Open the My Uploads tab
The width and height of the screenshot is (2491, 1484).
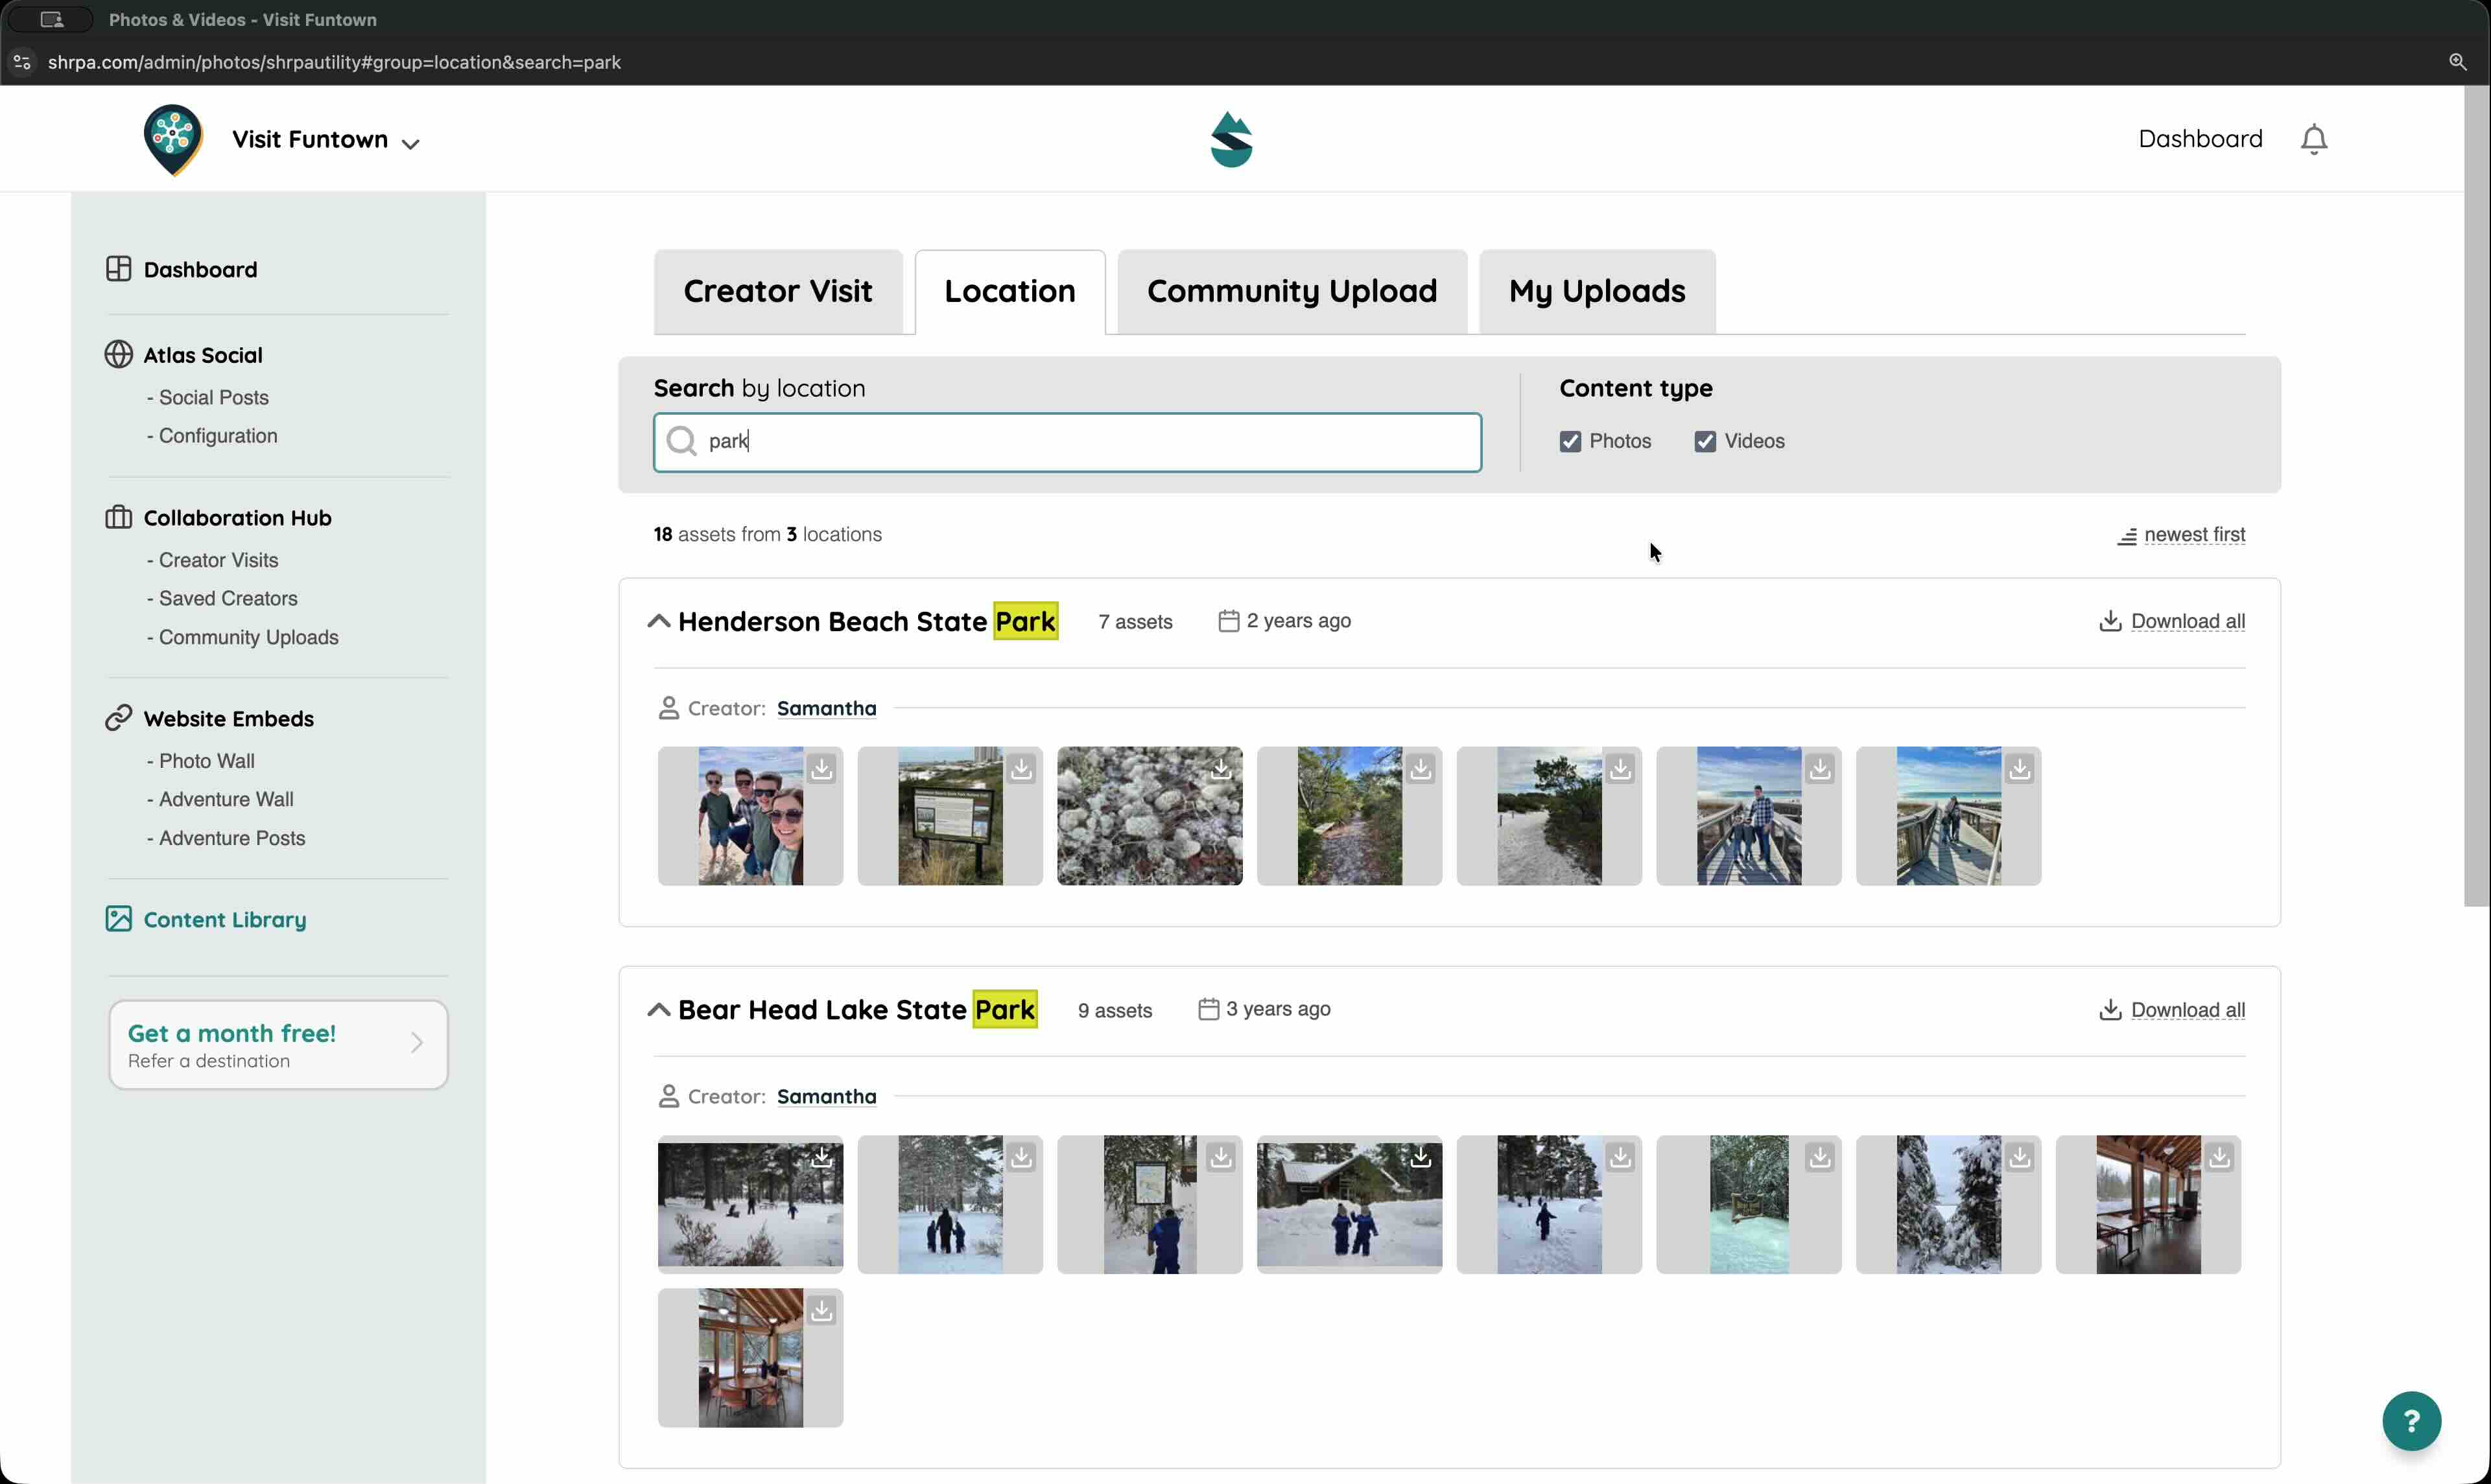pyautogui.click(x=1598, y=291)
